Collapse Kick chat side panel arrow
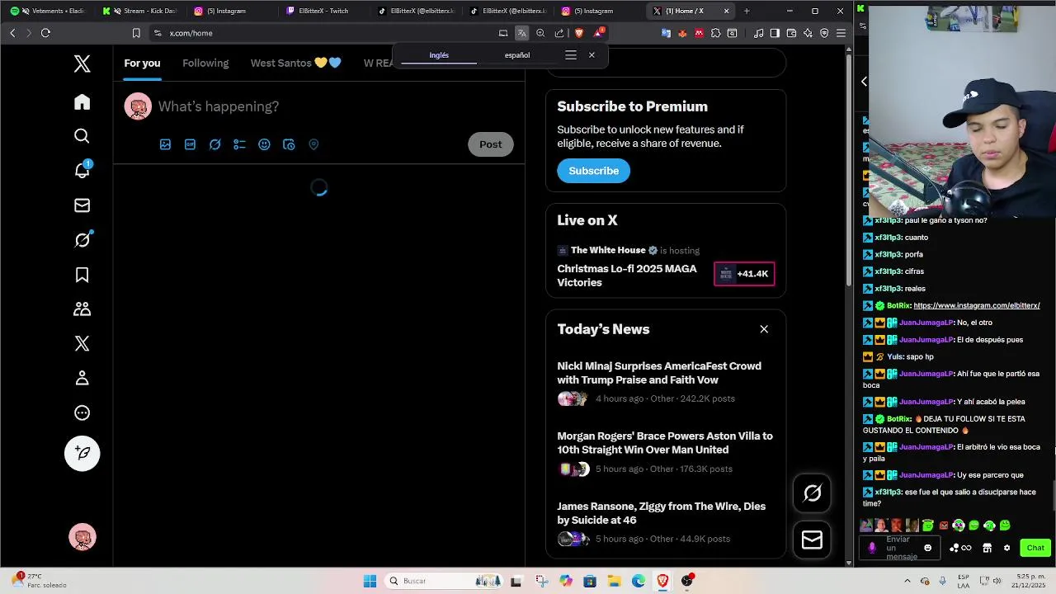Image resolution: width=1056 pixels, height=594 pixels. point(864,81)
